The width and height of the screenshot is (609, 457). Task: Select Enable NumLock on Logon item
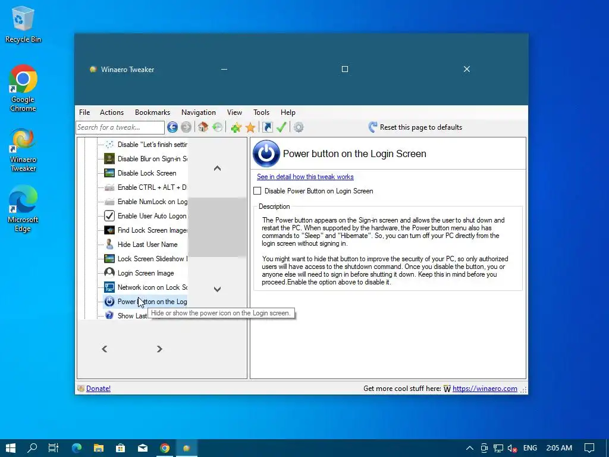point(146,202)
